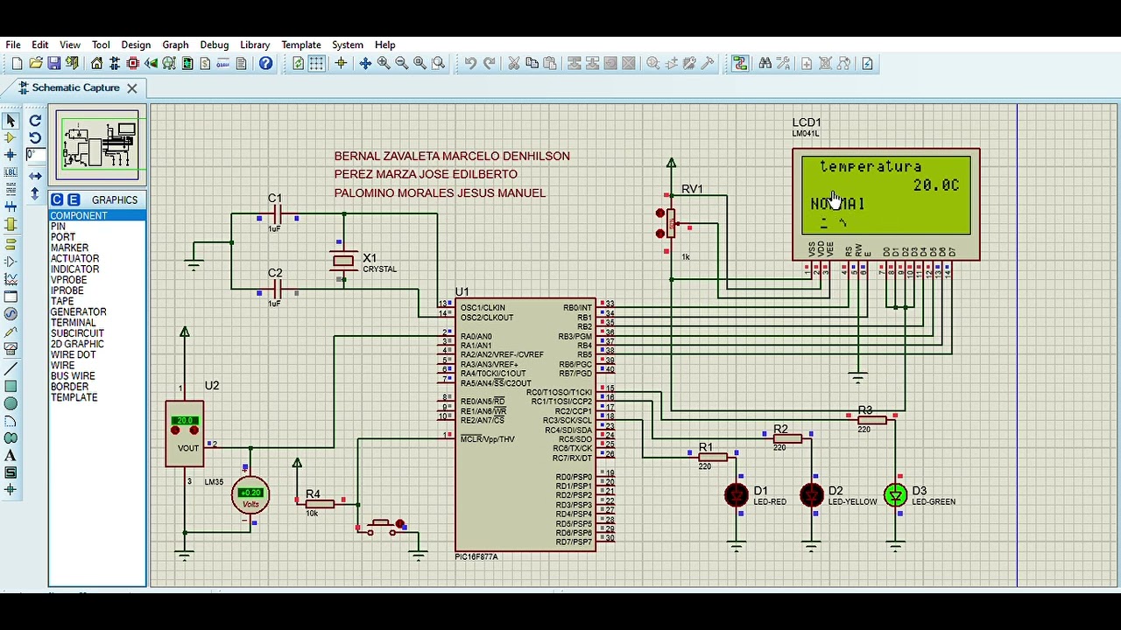The height and width of the screenshot is (630, 1121).
Task: Click the Home Page icon in toolbar
Action: coord(96,63)
